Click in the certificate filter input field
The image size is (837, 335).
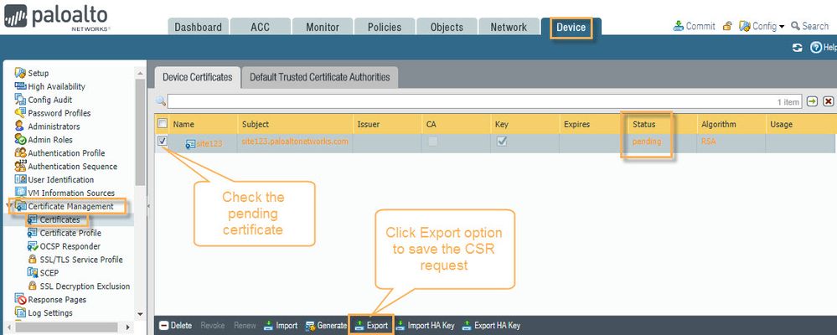click(485, 101)
